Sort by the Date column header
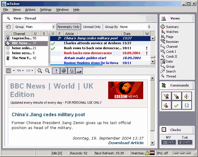 point(133,34)
